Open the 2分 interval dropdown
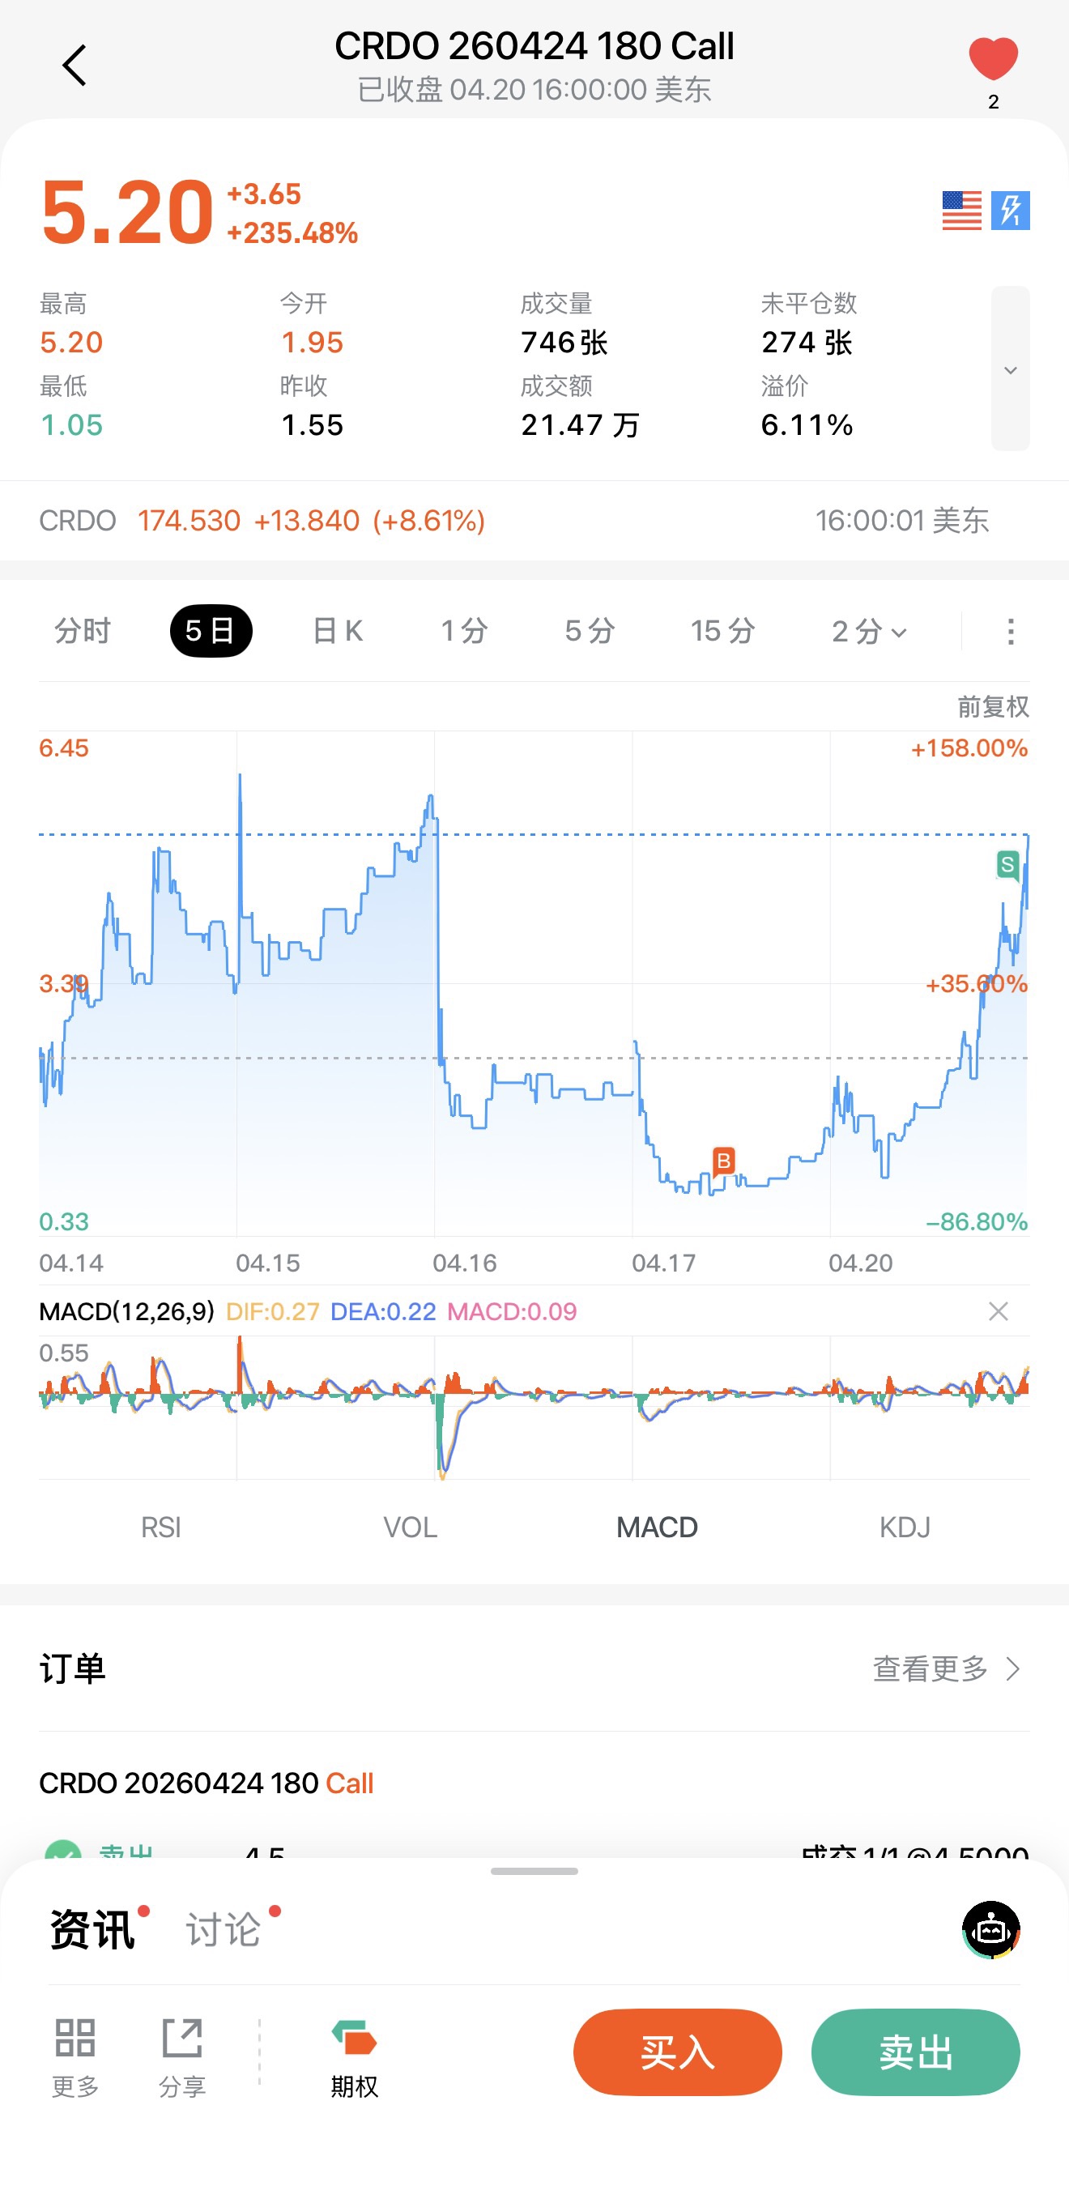The height and width of the screenshot is (2203, 1069). pyautogui.click(x=868, y=632)
